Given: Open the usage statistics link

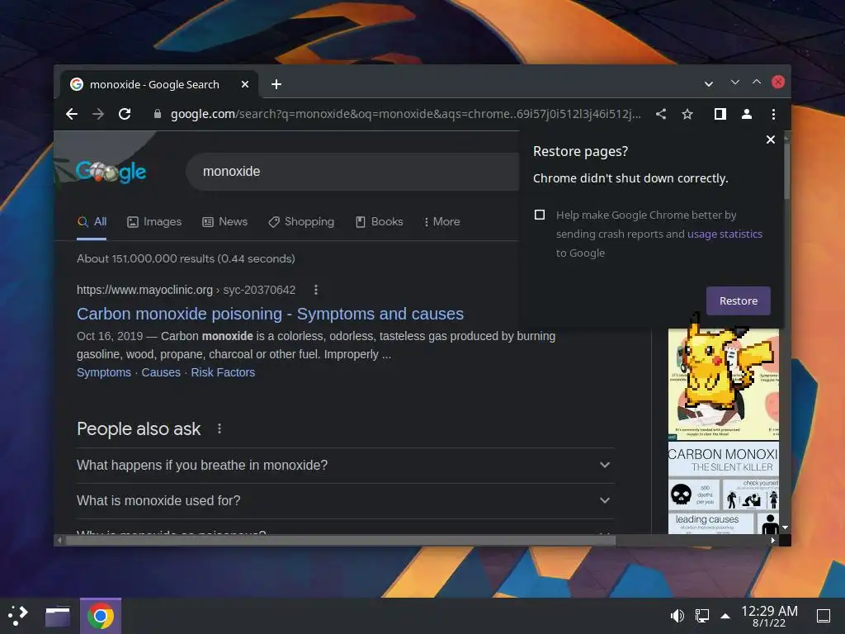Looking at the screenshot, I should tap(725, 234).
